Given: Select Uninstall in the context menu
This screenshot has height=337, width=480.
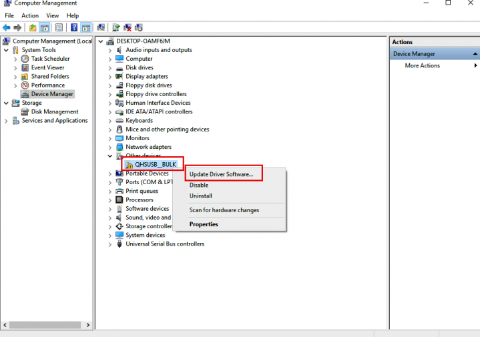Looking at the screenshot, I should (200, 196).
